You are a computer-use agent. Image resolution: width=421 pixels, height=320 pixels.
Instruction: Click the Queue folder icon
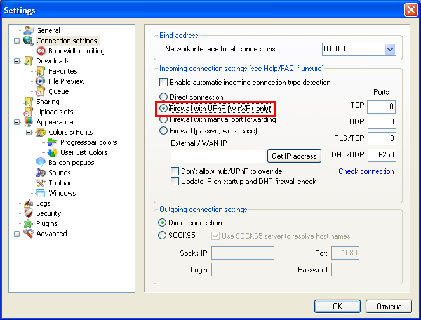pyautogui.click(x=40, y=91)
